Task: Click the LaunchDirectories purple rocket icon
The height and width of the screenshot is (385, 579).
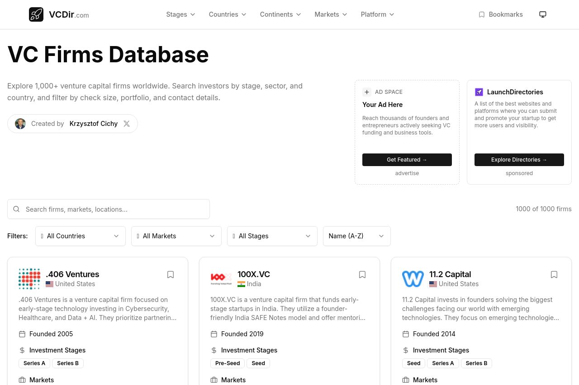Action: click(479, 92)
